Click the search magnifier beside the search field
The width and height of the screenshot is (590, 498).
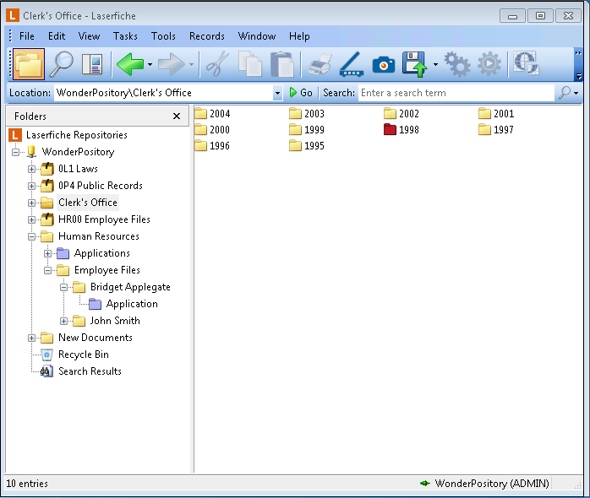565,93
